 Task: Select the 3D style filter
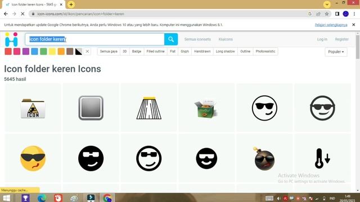coord(125,52)
